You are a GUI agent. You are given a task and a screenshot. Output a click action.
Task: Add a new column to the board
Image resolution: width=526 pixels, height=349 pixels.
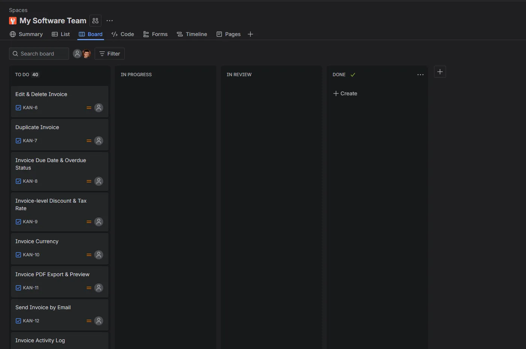pyautogui.click(x=440, y=72)
